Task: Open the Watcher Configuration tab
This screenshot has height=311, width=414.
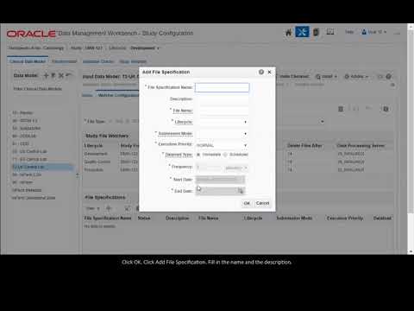Action: pos(118,95)
